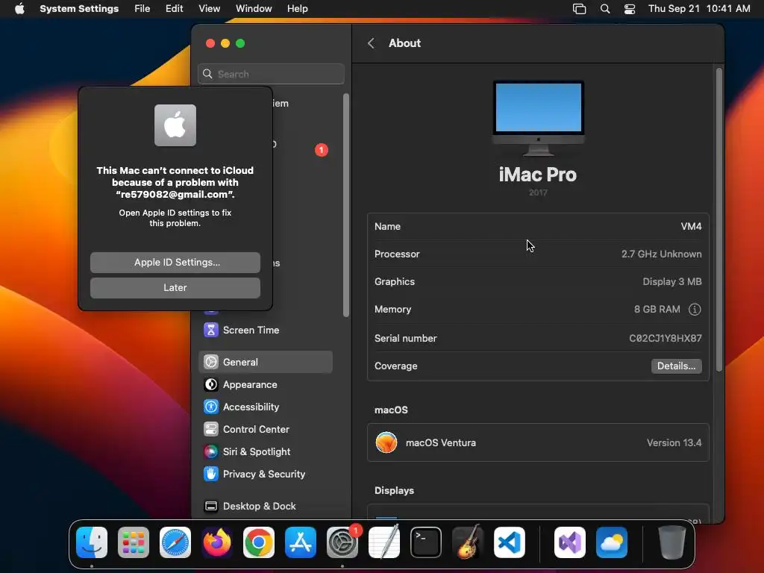
Task: Launch Visual Studio Code from dock
Action: point(509,542)
